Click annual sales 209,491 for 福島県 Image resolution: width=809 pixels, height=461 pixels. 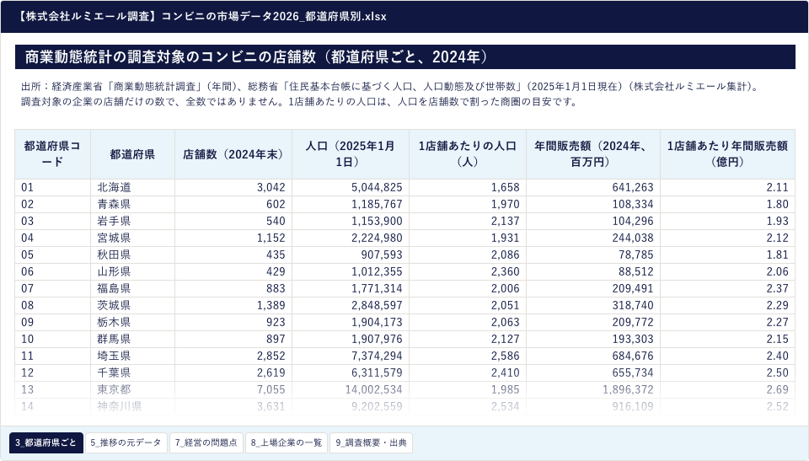click(592, 288)
